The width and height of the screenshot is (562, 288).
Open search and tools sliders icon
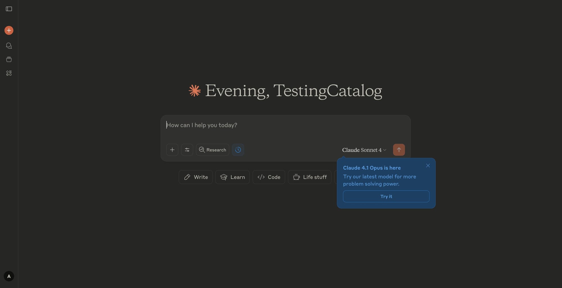pos(187,150)
